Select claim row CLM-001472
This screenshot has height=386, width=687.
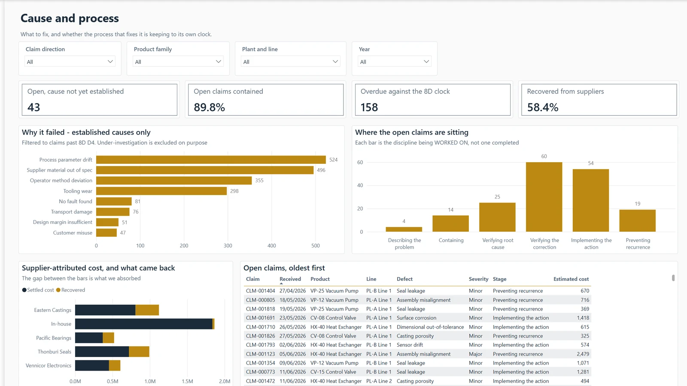(417, 381)
